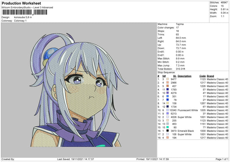Choose the purple swatch beside stitch count 4279

click(168, 93)
